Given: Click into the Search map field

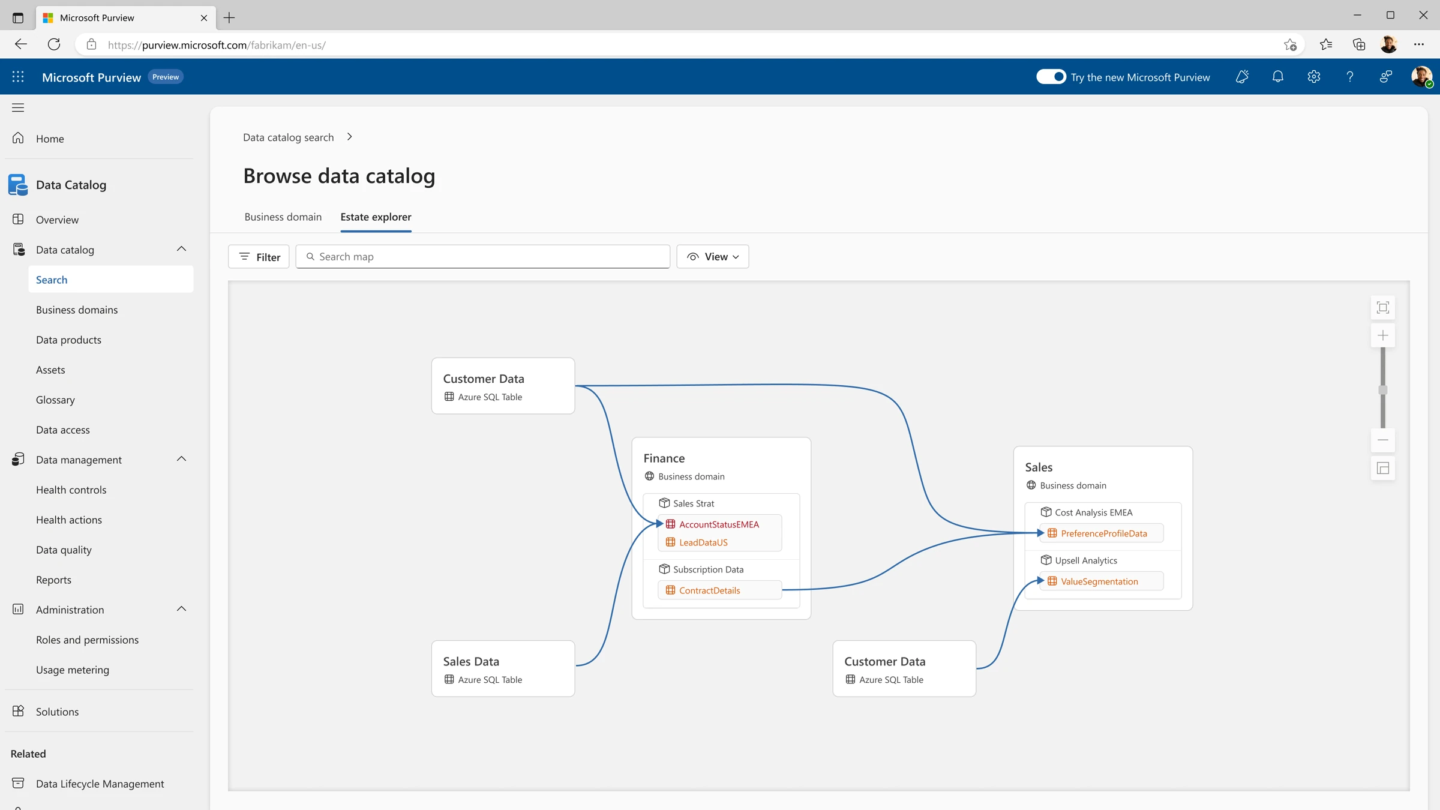Looking at the screenshot, I should (x=483, y=257).
